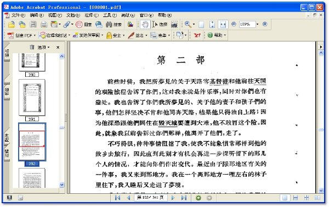Open the zoom percentage dropdown arrow

tap(258, 24)
